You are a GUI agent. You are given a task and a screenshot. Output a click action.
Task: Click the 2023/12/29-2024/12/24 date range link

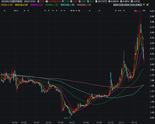click(127, 5)
